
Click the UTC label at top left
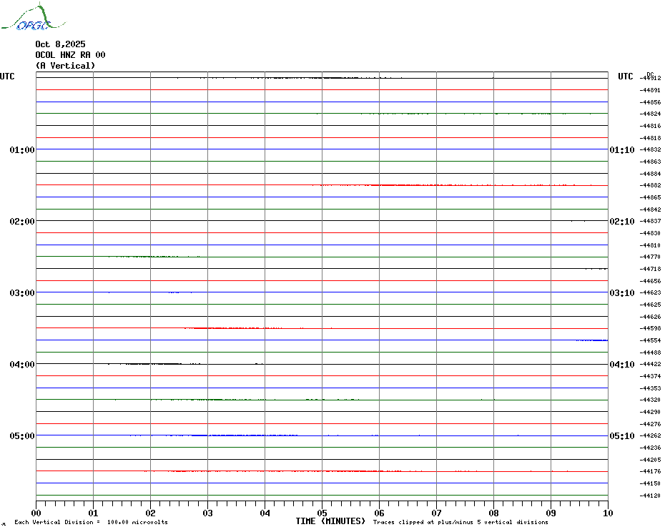7,77
